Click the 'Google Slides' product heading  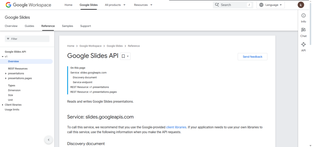click(x=17, y=17)
